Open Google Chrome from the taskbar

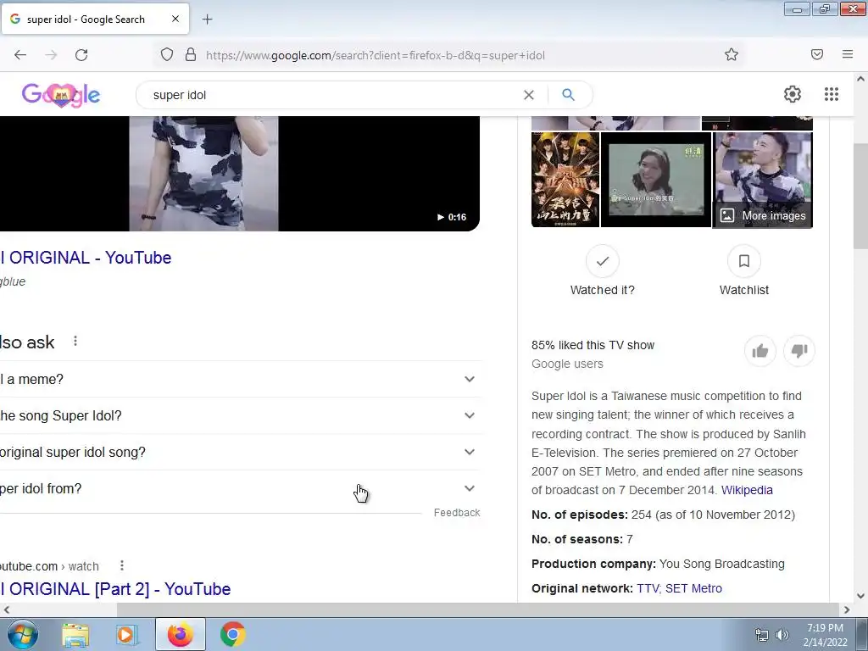[233, 634]
